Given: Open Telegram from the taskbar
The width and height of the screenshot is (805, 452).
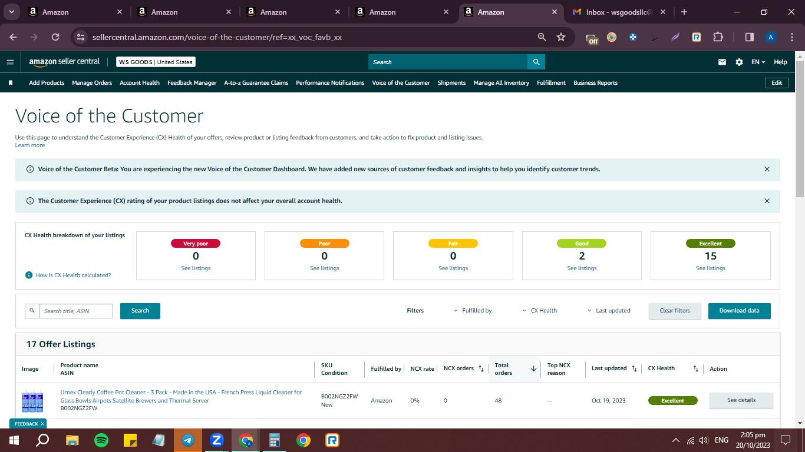Looking at the screenshot, I should point(188,440).
